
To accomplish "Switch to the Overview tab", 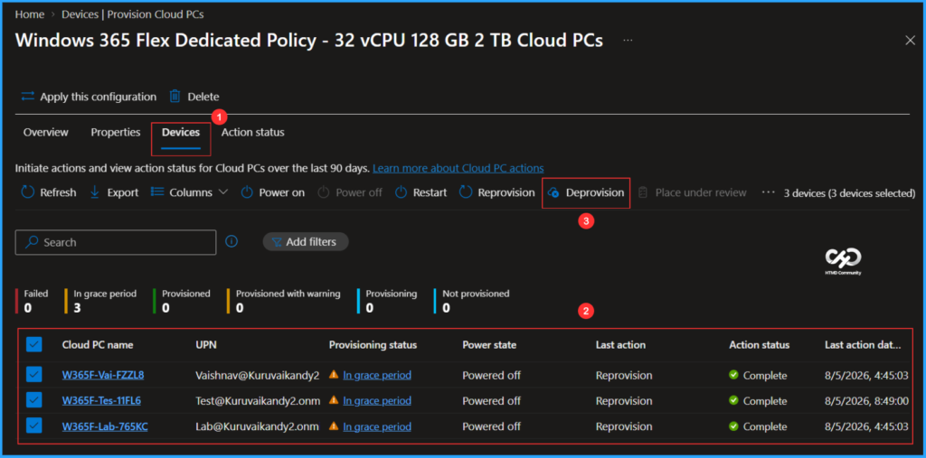I will [x=45, y=132].
